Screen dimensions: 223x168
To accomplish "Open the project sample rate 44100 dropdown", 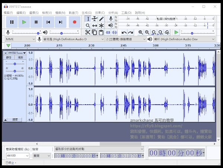I will point(17,156).
